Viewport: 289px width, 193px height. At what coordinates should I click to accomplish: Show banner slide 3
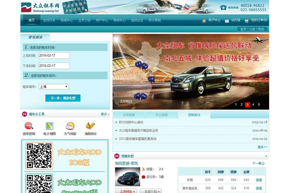(247, 105)
